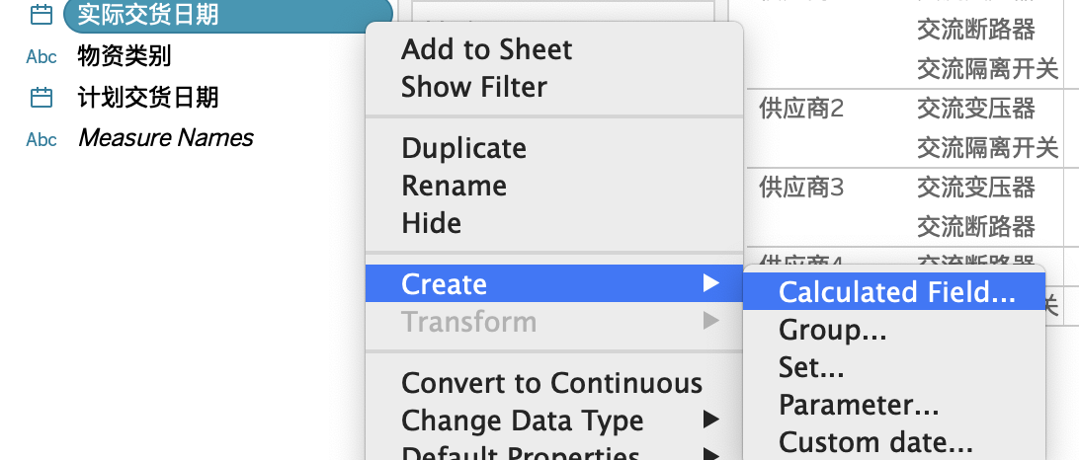Image resolution: width=1079 pixels, height=460 pixels.
Task: Expand the Default Properties submenu arrow
Action: coord(710,454)
